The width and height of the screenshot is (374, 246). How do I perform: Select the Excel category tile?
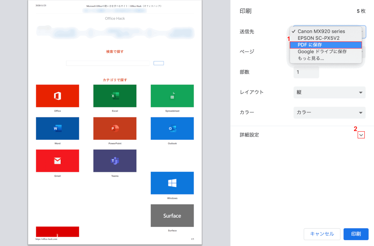tap(115, 96)
